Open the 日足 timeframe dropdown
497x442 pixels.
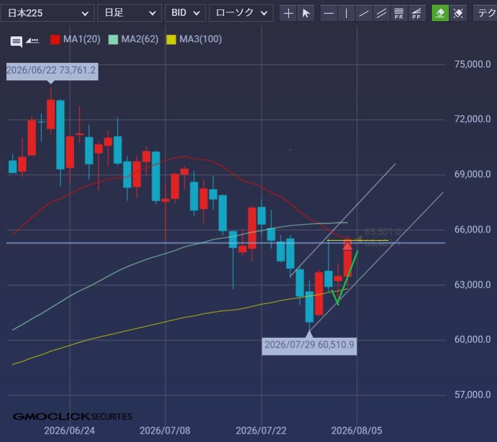click(x=130, y=13)
